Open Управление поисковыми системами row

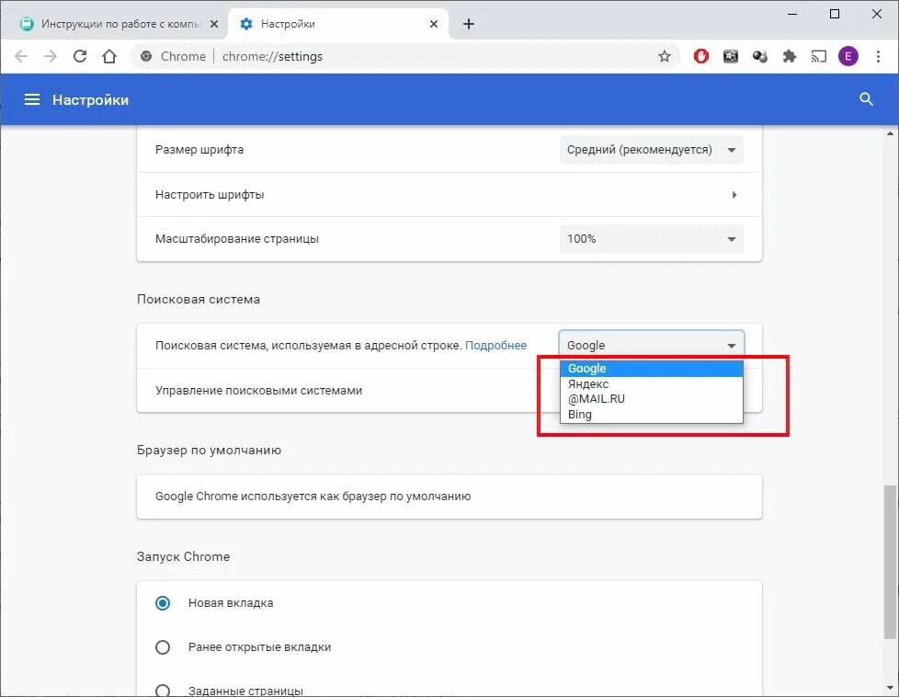coord(449,390)
